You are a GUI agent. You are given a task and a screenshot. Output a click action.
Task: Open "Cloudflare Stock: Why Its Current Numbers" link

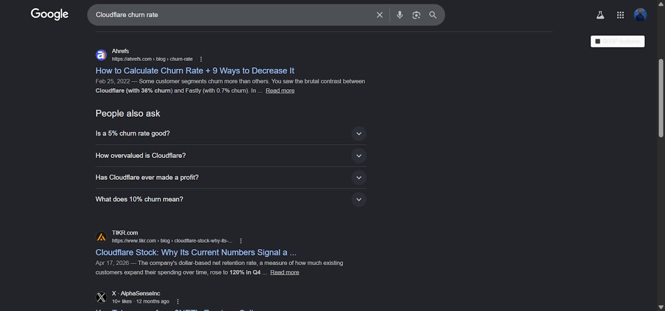point(196,252)
